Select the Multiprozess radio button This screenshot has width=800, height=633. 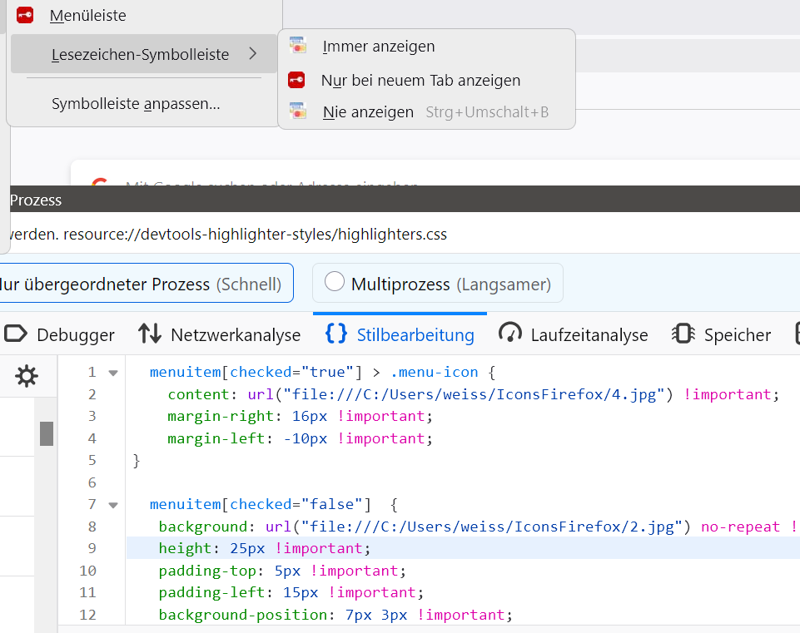tap(335, 283)
